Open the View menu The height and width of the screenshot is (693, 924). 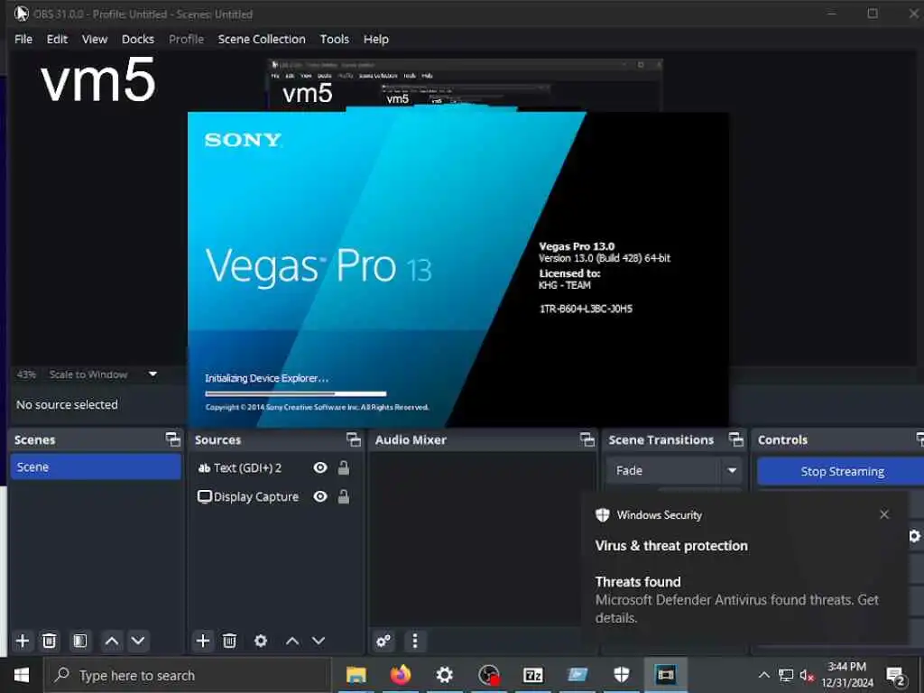click(x=94, y=39)
